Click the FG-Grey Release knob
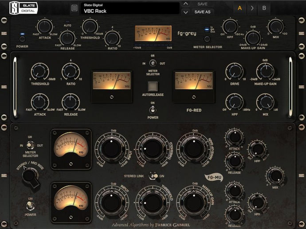This screenshot has width=306, height=229. 67,38
